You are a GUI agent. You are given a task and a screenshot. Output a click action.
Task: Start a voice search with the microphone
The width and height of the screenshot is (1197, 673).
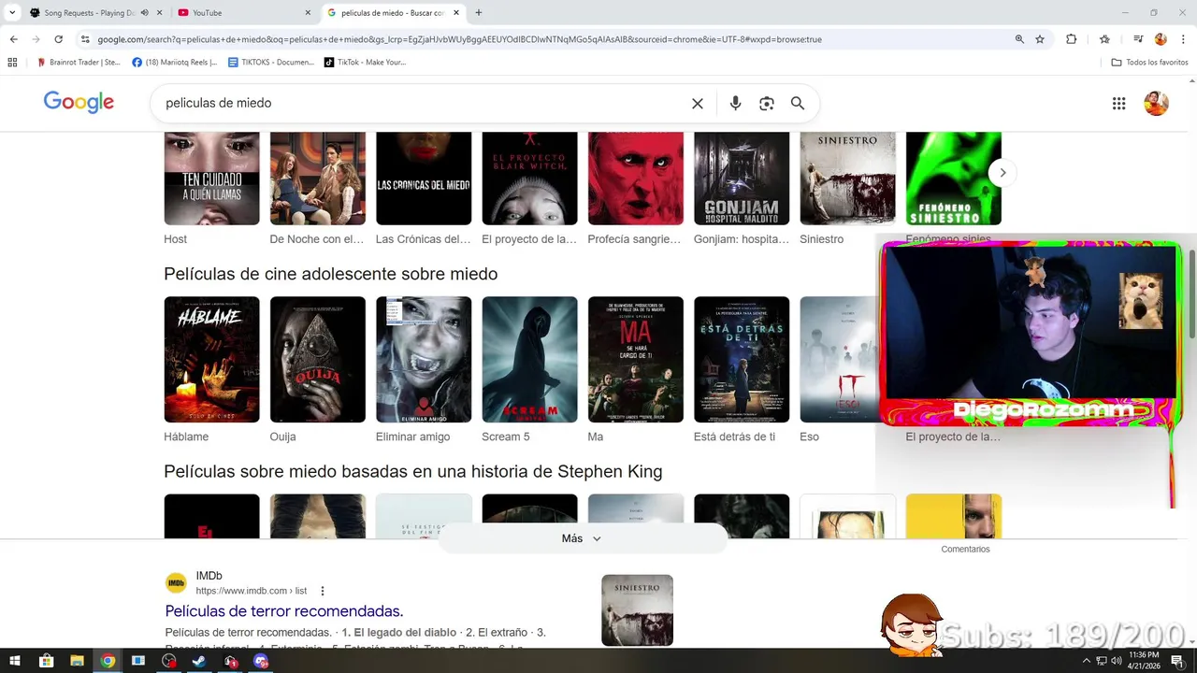pos(735,104)
